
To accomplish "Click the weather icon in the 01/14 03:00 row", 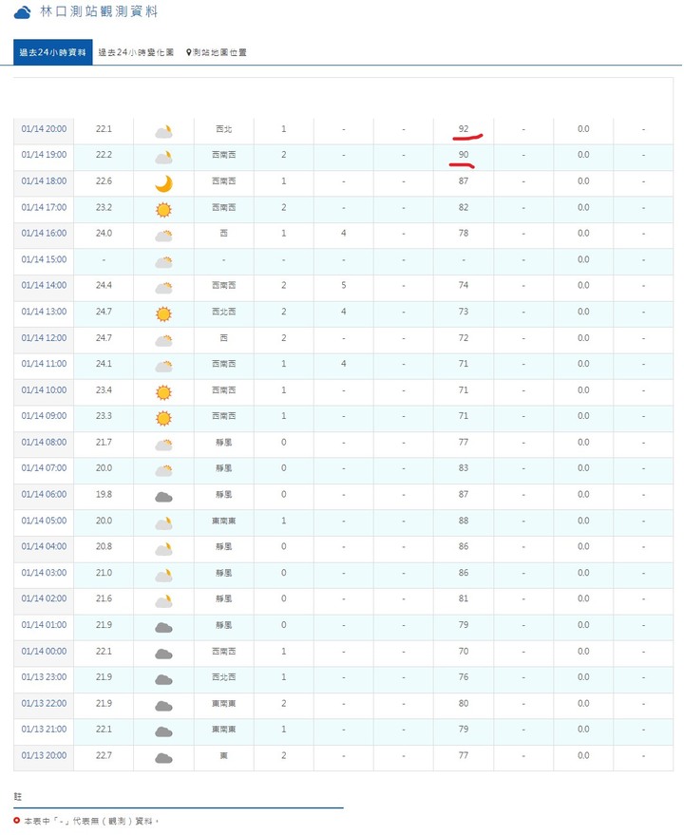I will (163, 575).
